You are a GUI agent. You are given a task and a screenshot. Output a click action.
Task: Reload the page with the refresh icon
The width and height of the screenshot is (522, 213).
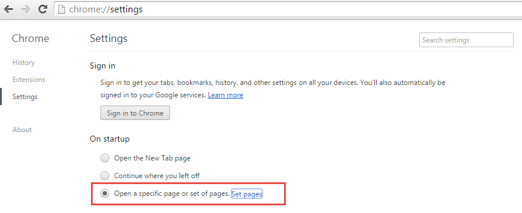click(x=43, y=9)
